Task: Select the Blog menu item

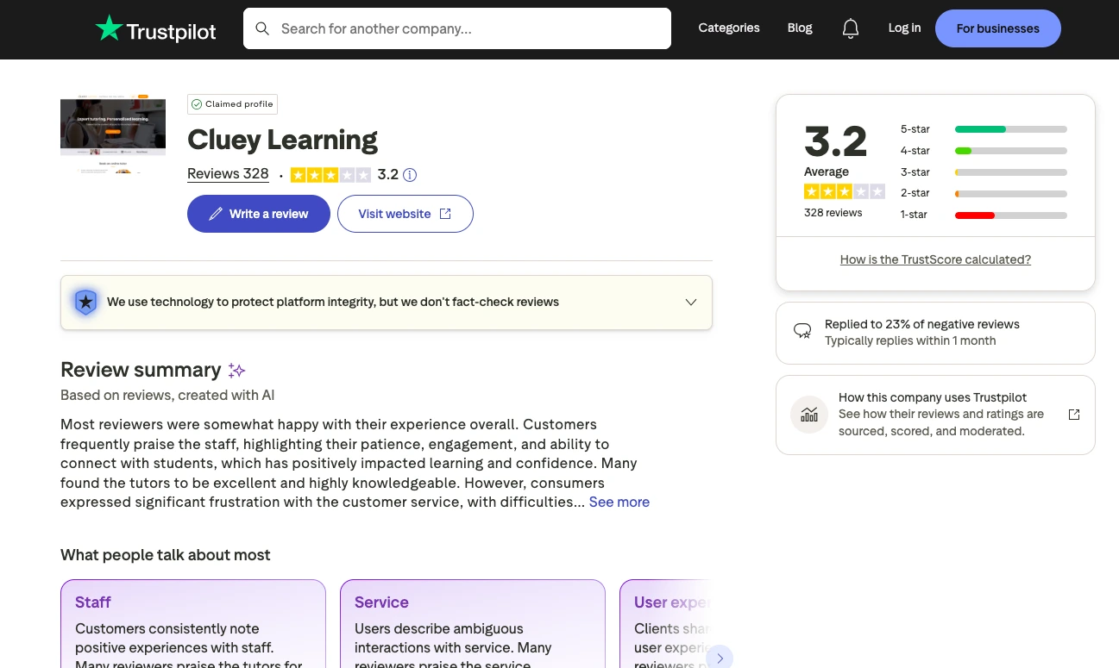Action: 799,28
